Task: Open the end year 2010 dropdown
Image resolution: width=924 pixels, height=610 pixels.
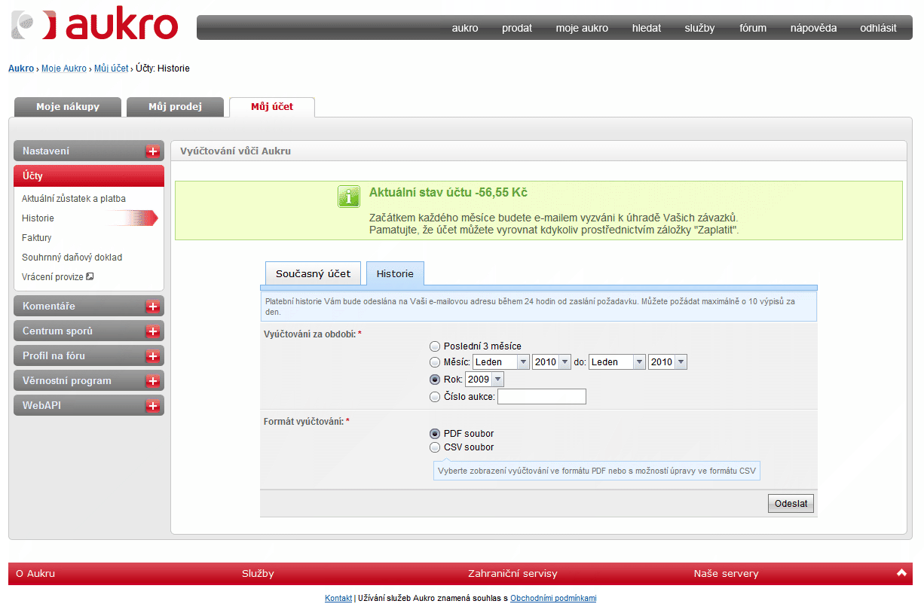Action: click(668, 362)
